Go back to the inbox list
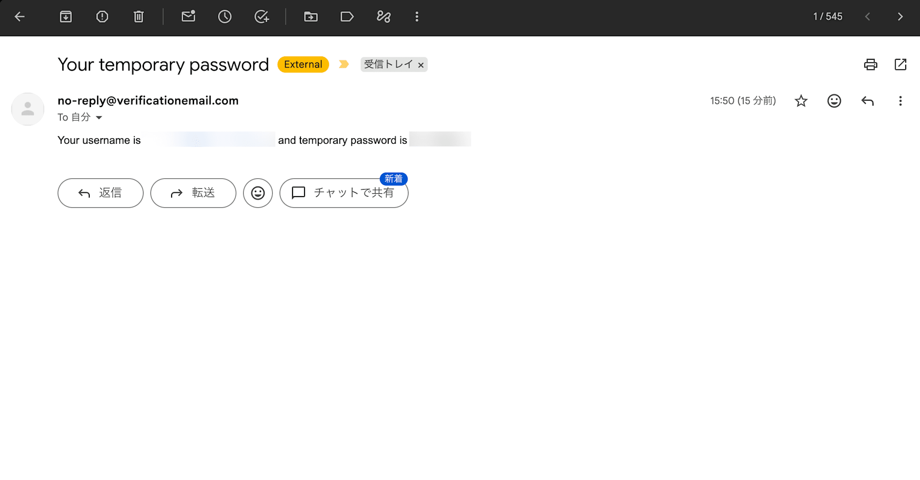The height and width of the screenshot is (480, 920). pos(19,17)
